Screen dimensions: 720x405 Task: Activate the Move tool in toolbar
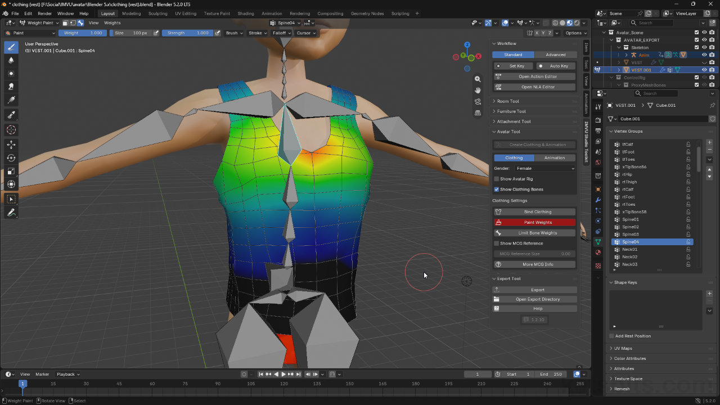(x=11, y=145)
